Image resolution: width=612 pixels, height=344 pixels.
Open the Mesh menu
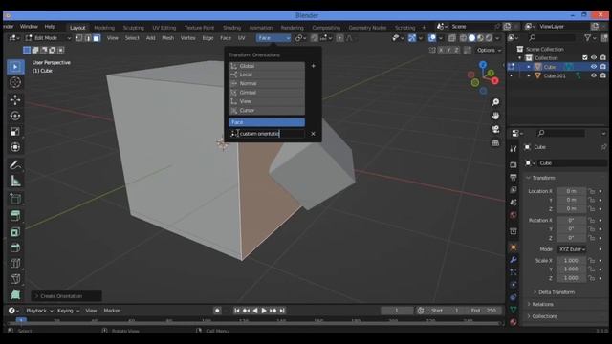click(x=168, y=38)
